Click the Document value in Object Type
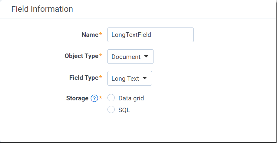Image resolution: width=277 pixels, height=143 pixels. [126, 57]
